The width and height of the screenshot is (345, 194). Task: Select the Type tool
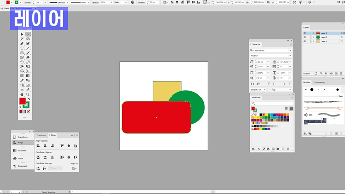pos(22,48)
